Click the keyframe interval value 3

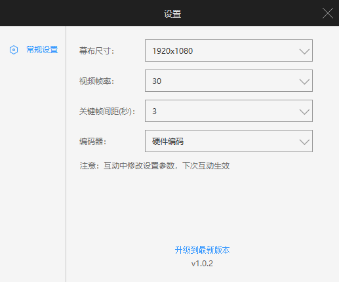(x=154, y=111)
